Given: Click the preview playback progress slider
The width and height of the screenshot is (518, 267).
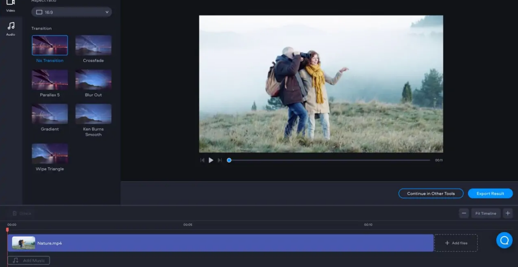Looking at the screenshot, I should coord(329,160).
